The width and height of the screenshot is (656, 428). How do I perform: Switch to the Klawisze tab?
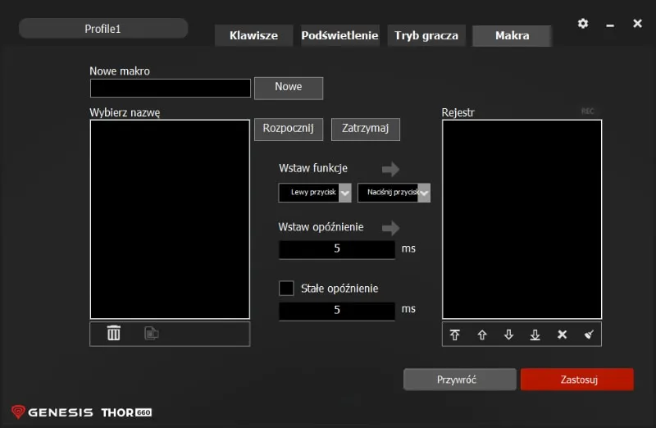(x=253, y=36)
